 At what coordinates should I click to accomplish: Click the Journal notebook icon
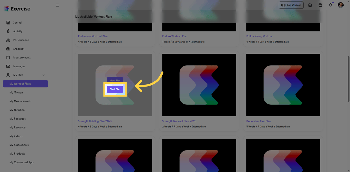pyautogui.click(x=8, y=23)
